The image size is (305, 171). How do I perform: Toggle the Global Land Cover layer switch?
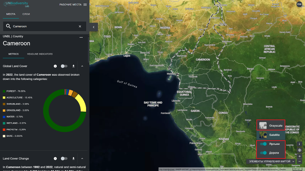[x=64, y=66]
